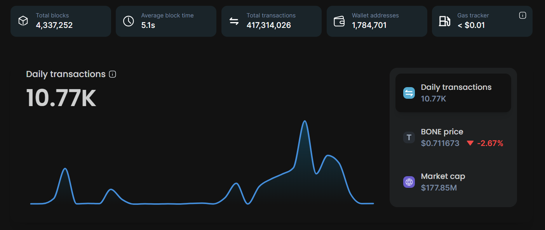545x230 pixels.
Task: Click the Wallet addresses wallet icon
Action: [x=339, y=21]
